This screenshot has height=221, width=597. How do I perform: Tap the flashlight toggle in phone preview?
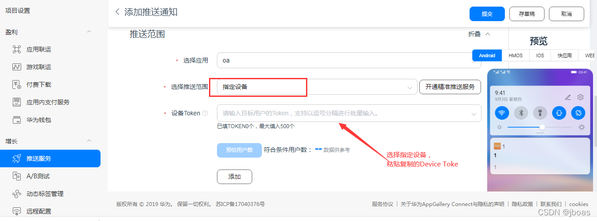pos(540,113)
